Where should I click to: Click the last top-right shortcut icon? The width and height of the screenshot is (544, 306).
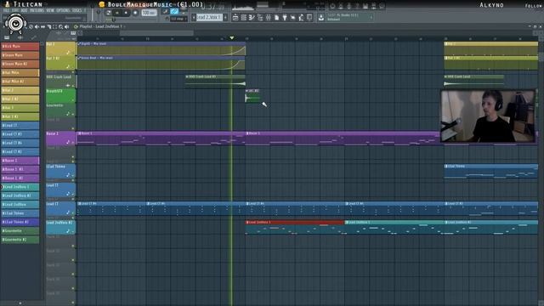coord(382,6)
